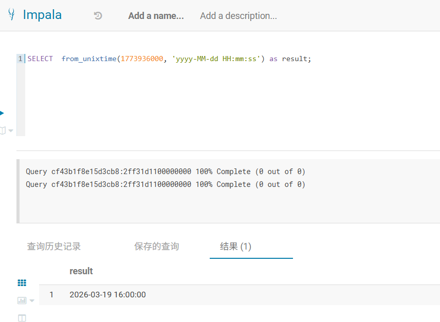Open the dropdown arrow beside the map icon

pos(11,131)
